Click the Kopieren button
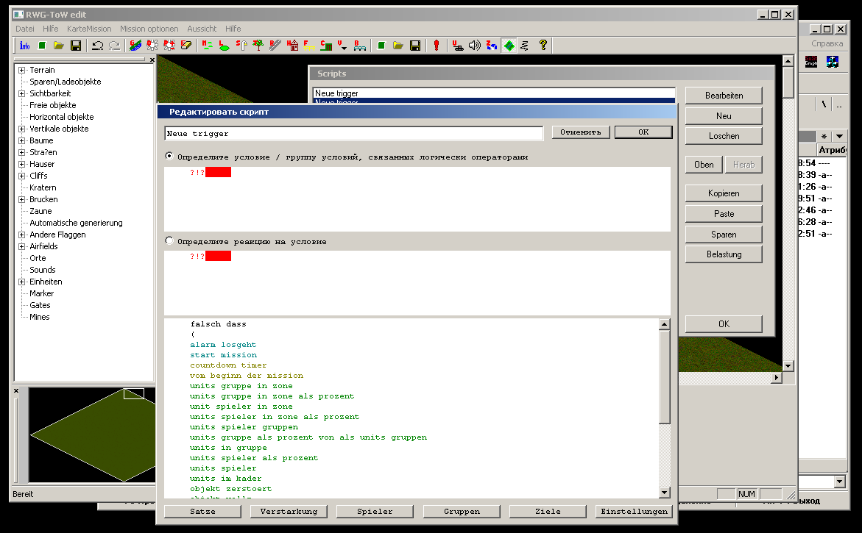 (724, 193)
